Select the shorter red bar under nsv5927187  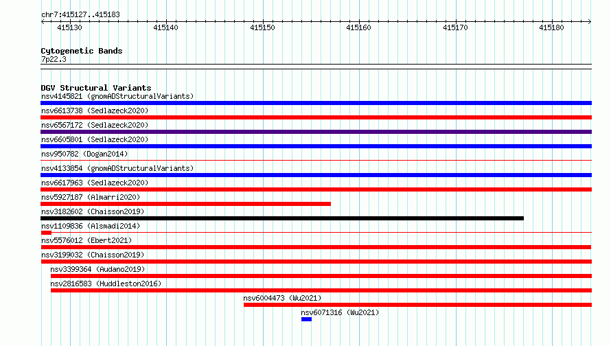coord(185,204)
